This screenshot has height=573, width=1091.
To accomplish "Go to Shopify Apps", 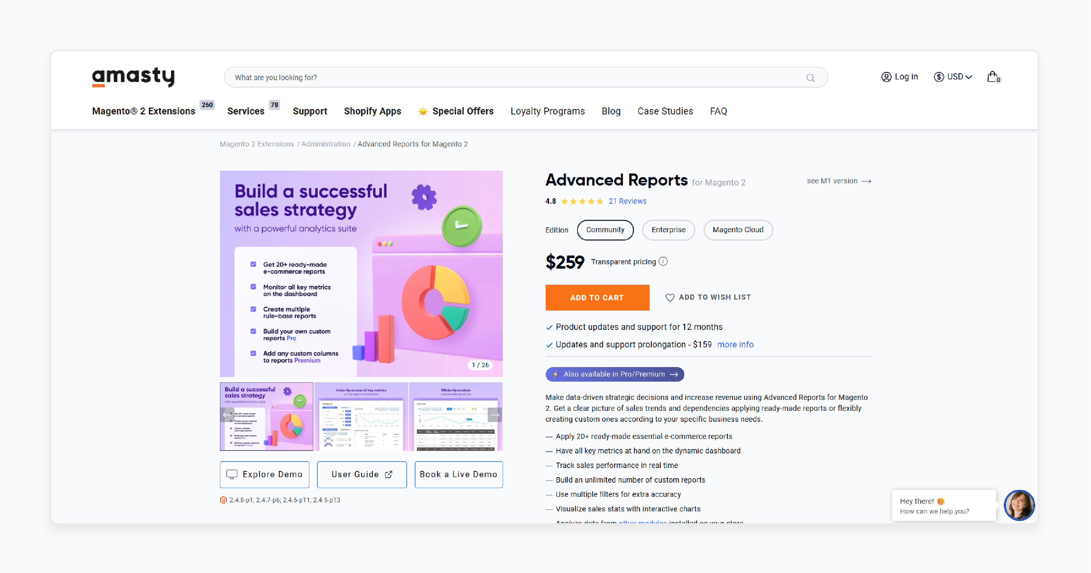I will pyautogui.click(x=372, y=111).
